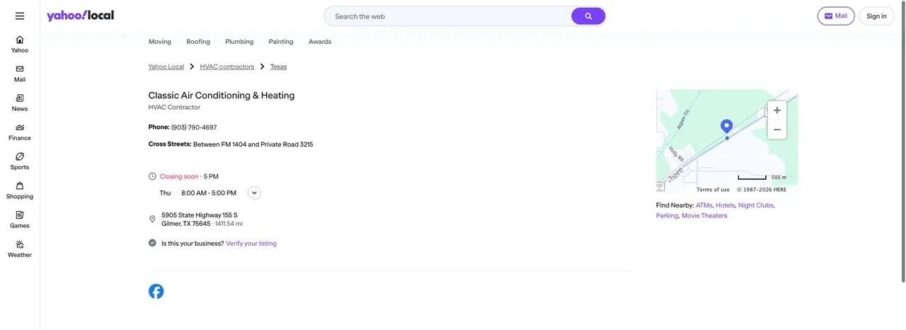906x330 pixels.
Task: Find nearby ATMs link
Action: 704,205
